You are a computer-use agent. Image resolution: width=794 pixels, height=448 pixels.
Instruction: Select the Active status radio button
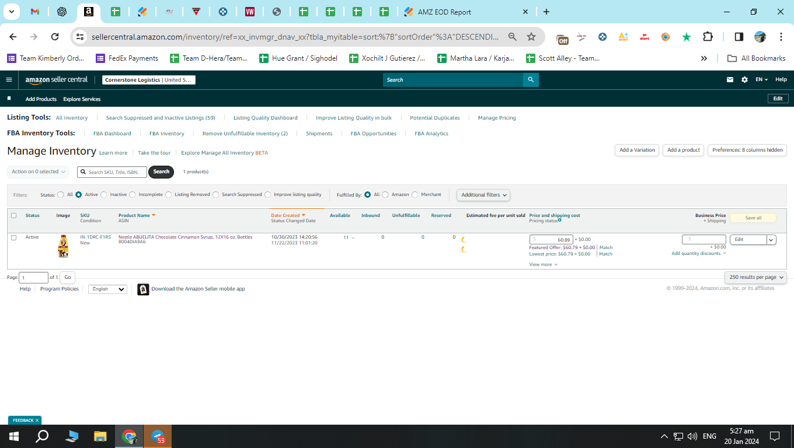point(78,195)
